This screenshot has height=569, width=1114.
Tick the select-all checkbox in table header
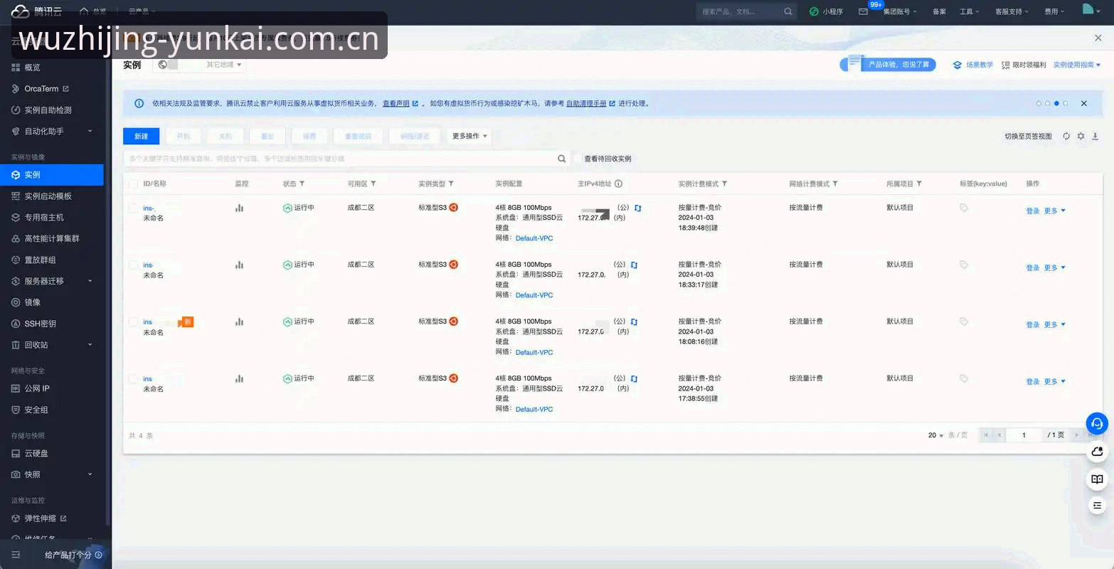(133, 184)
